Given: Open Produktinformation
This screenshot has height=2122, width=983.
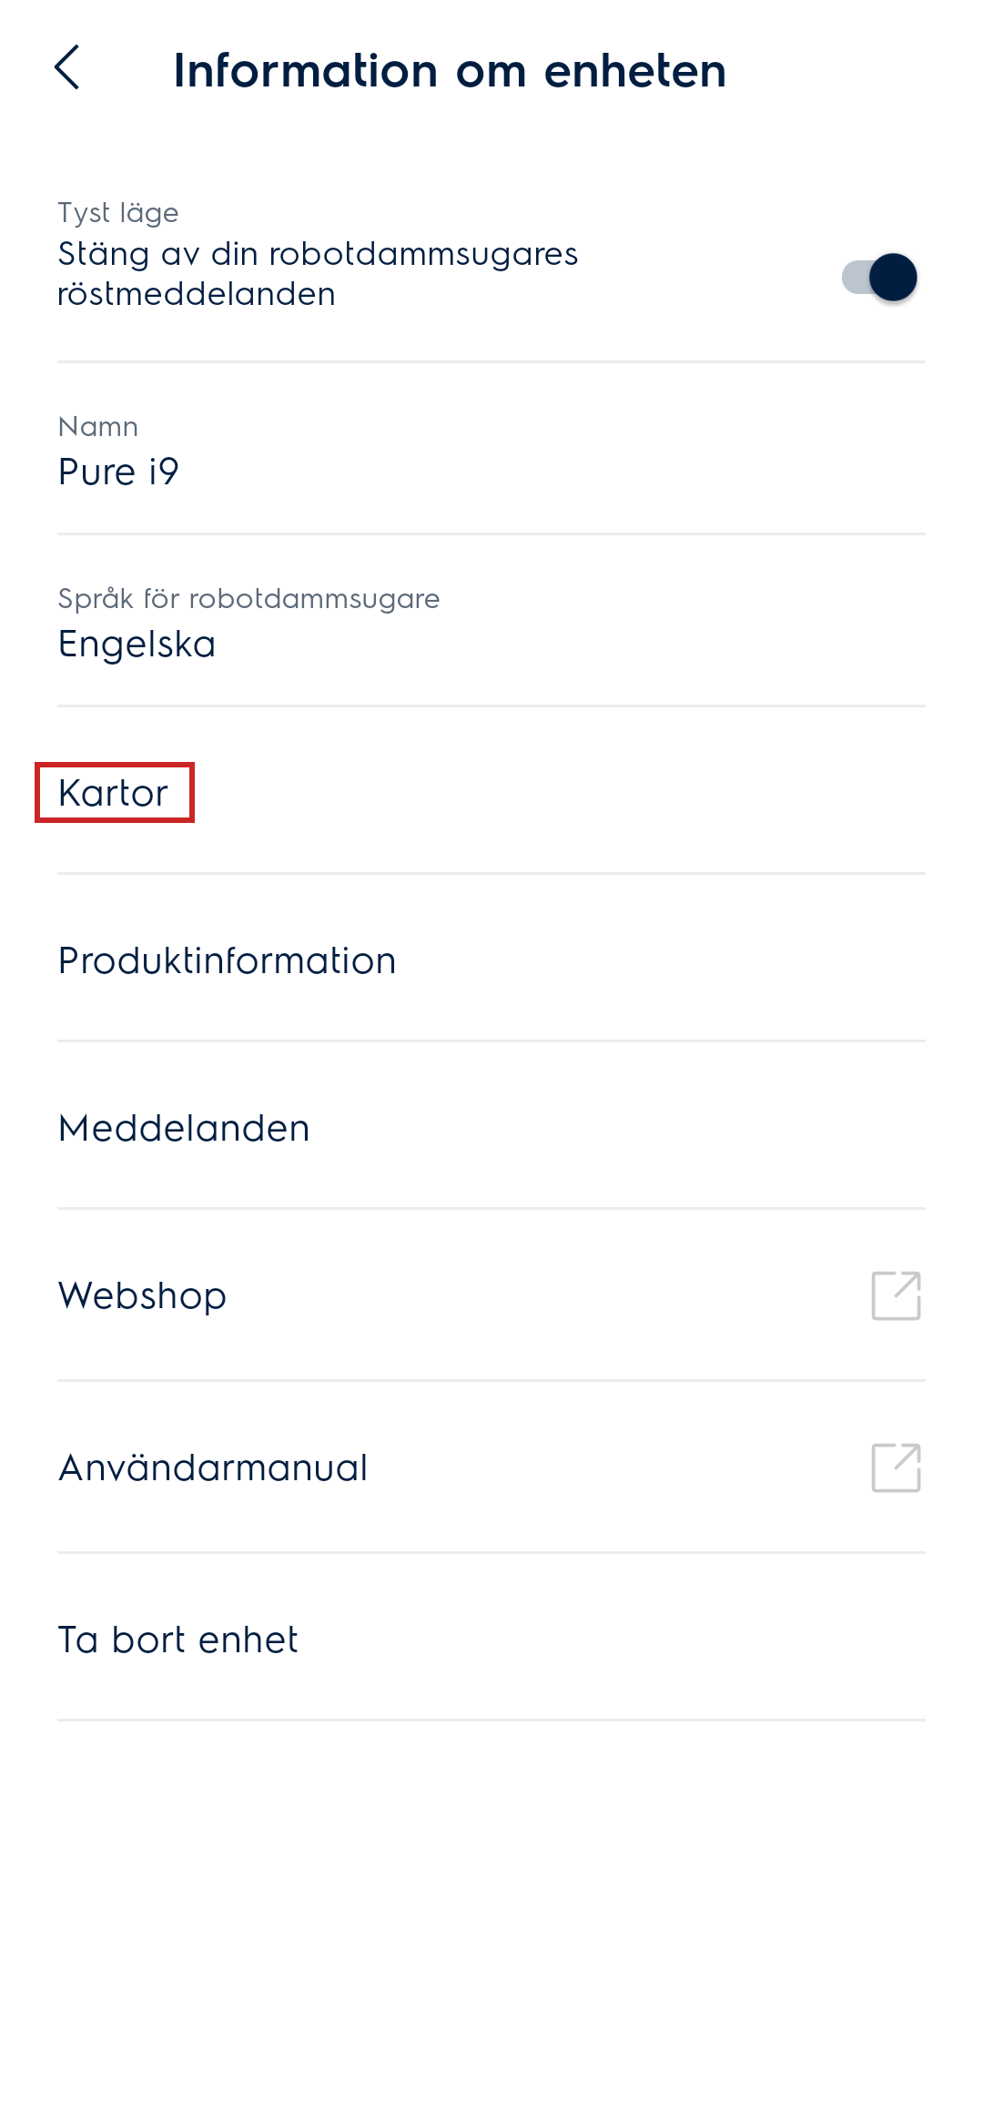Looking at the screenshot, I should 227,961.
